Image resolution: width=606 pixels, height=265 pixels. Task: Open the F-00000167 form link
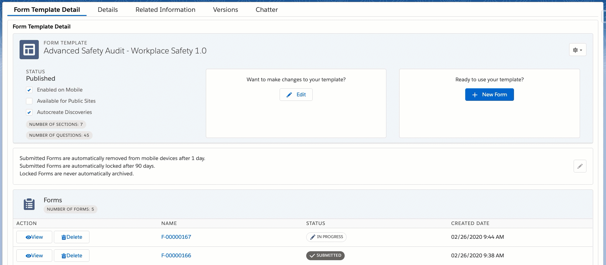pyautogui.click(x=176, y=237)
